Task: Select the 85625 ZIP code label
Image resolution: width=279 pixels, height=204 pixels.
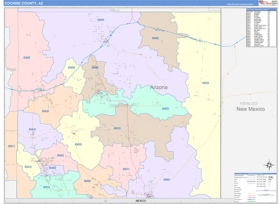Action: click(x=165, y=108)
